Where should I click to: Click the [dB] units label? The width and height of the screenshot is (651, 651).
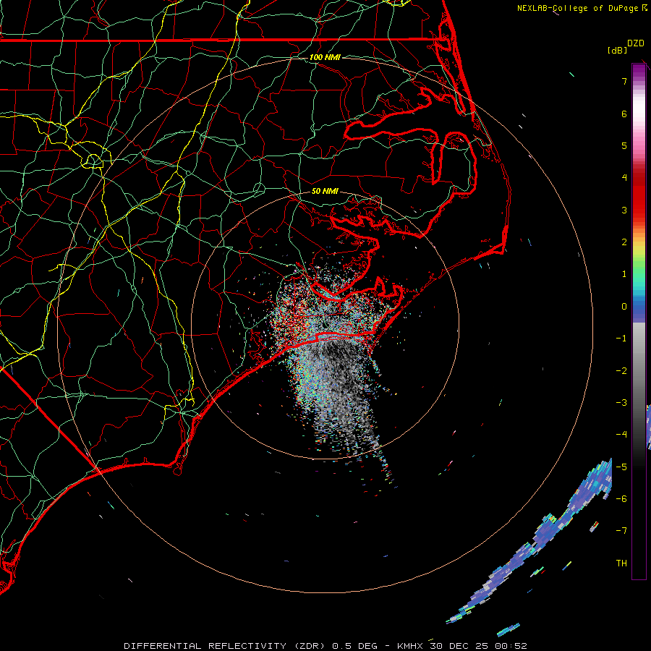pos(618,50)
